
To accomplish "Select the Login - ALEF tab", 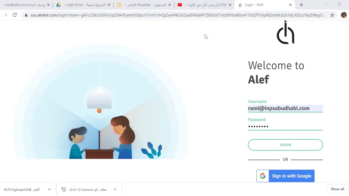I will pyautogui.click(x=265, y=5).
